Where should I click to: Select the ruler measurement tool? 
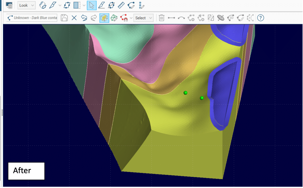pos(121,5)
